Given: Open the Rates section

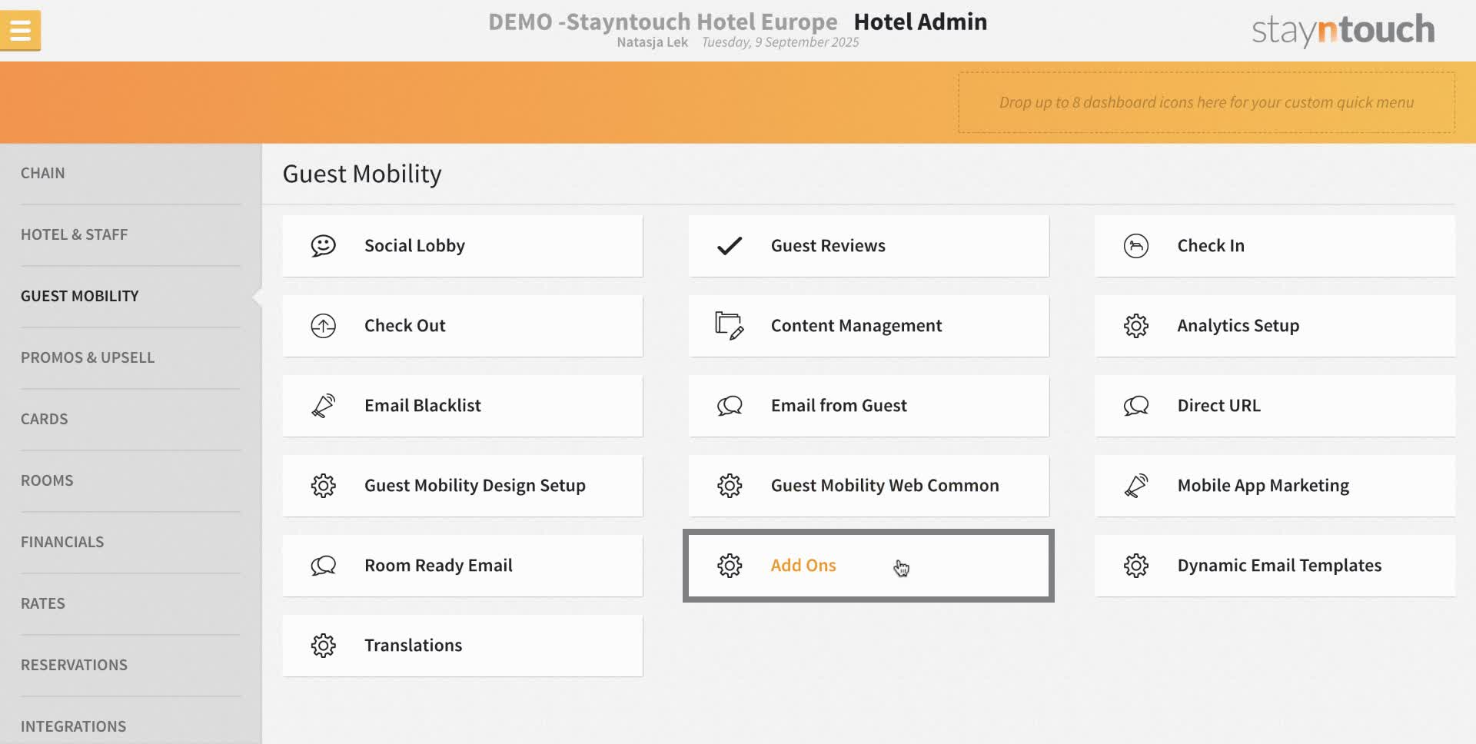Looking at the screenshot, I should coord(131,603).
